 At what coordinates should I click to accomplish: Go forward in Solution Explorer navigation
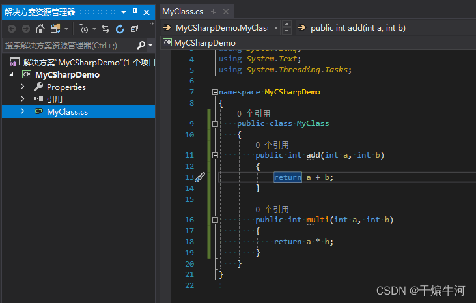tap(26, 29)
